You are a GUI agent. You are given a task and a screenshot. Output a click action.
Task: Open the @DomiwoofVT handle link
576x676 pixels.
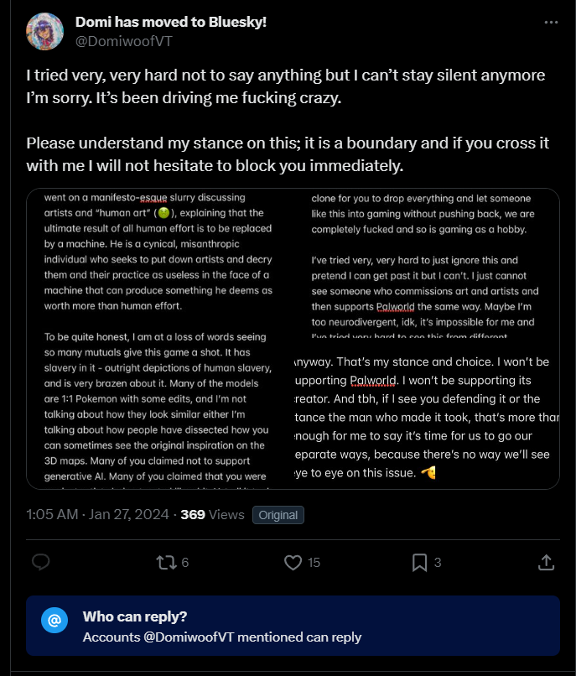[x=124, y=41]
